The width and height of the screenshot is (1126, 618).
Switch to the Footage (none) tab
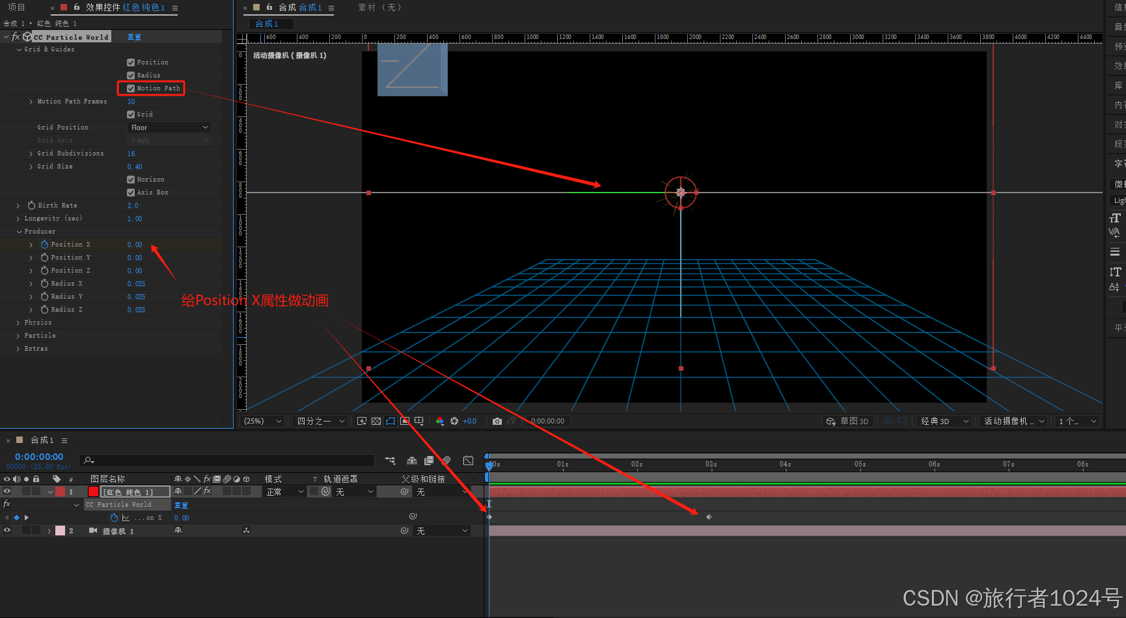pos(380,7)
